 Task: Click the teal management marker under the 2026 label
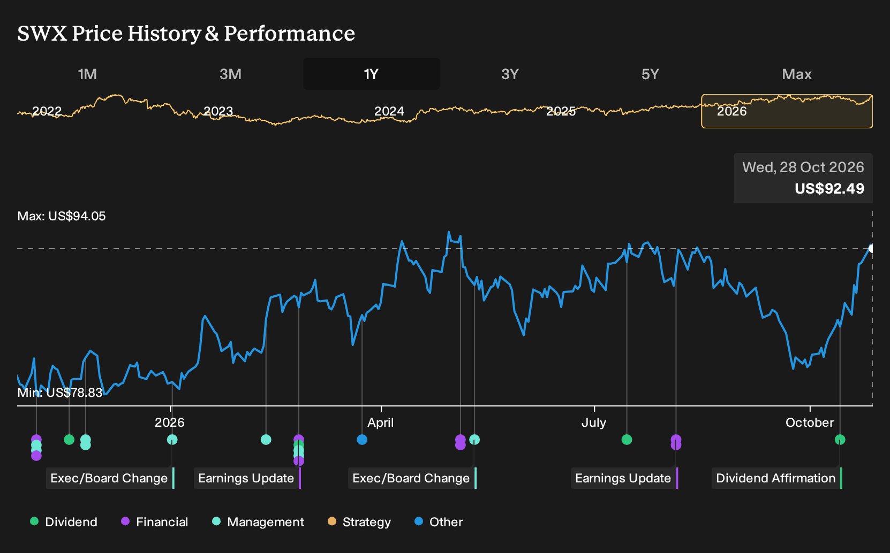[172, 440]
